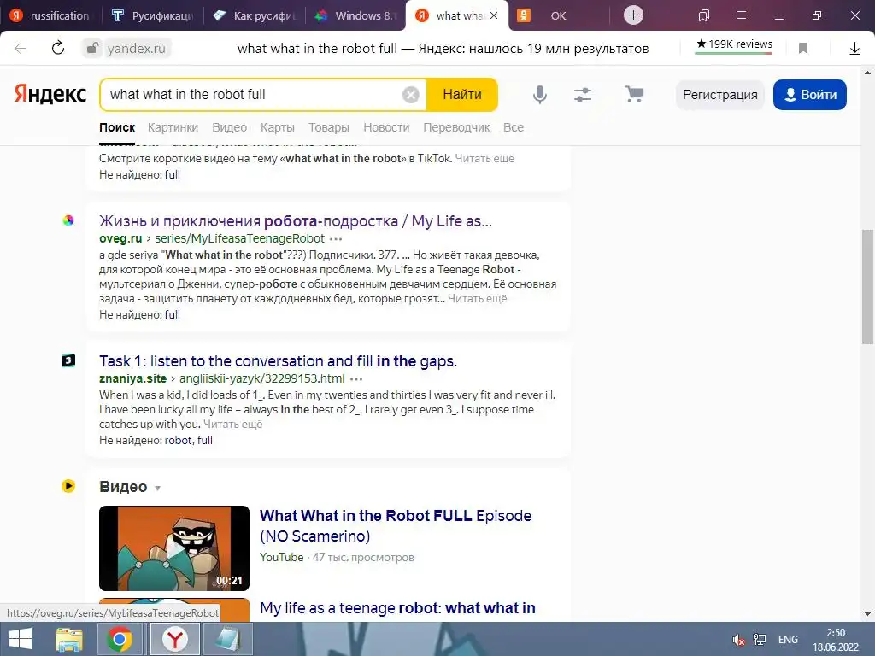Open the Все categories menu

(514, 127)
